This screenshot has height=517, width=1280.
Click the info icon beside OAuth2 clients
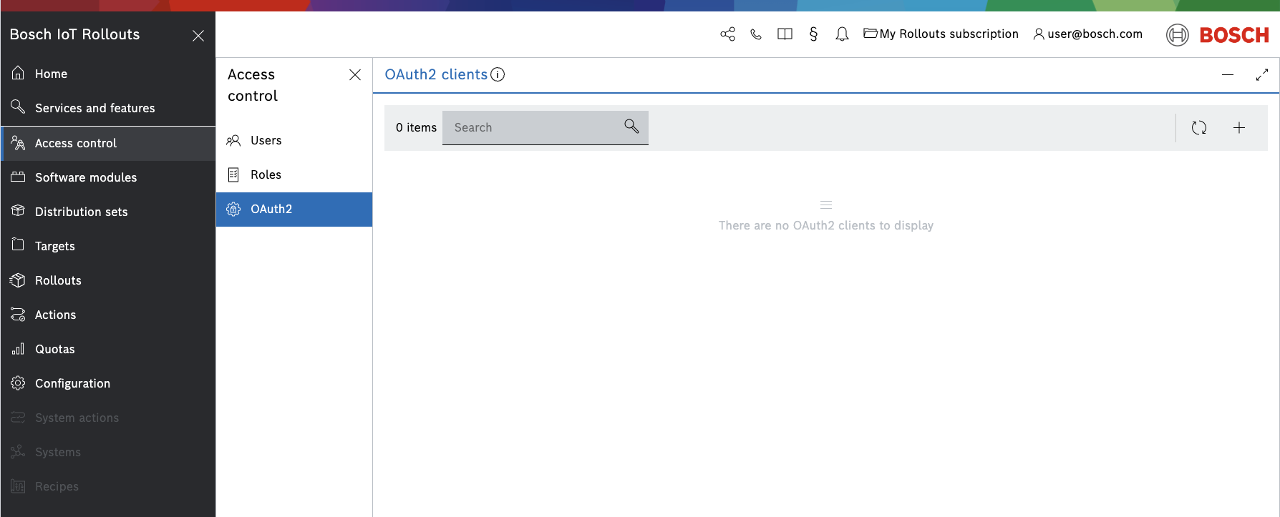pyautogui.click(x=498, y=74)
